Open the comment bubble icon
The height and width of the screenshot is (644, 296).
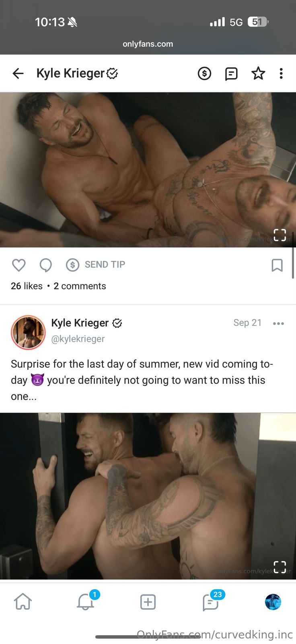click(46, 265)
